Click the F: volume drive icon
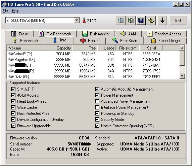192x166 pixels. pyautogui.click(x=11, y=71)
